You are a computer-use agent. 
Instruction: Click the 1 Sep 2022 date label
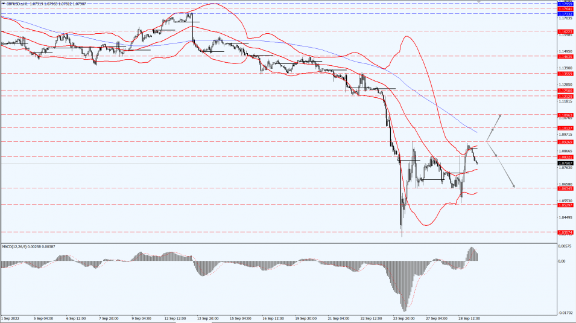[11, 318]
